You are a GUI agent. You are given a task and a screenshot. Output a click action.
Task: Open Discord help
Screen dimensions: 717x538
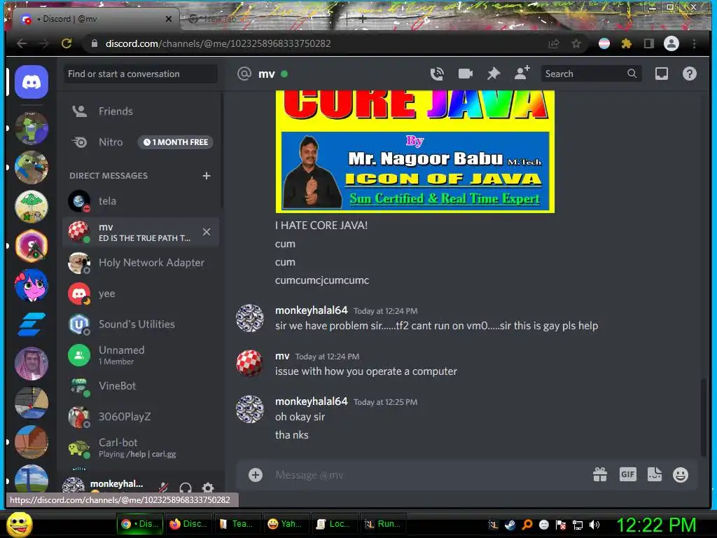[x=689, y=74]
